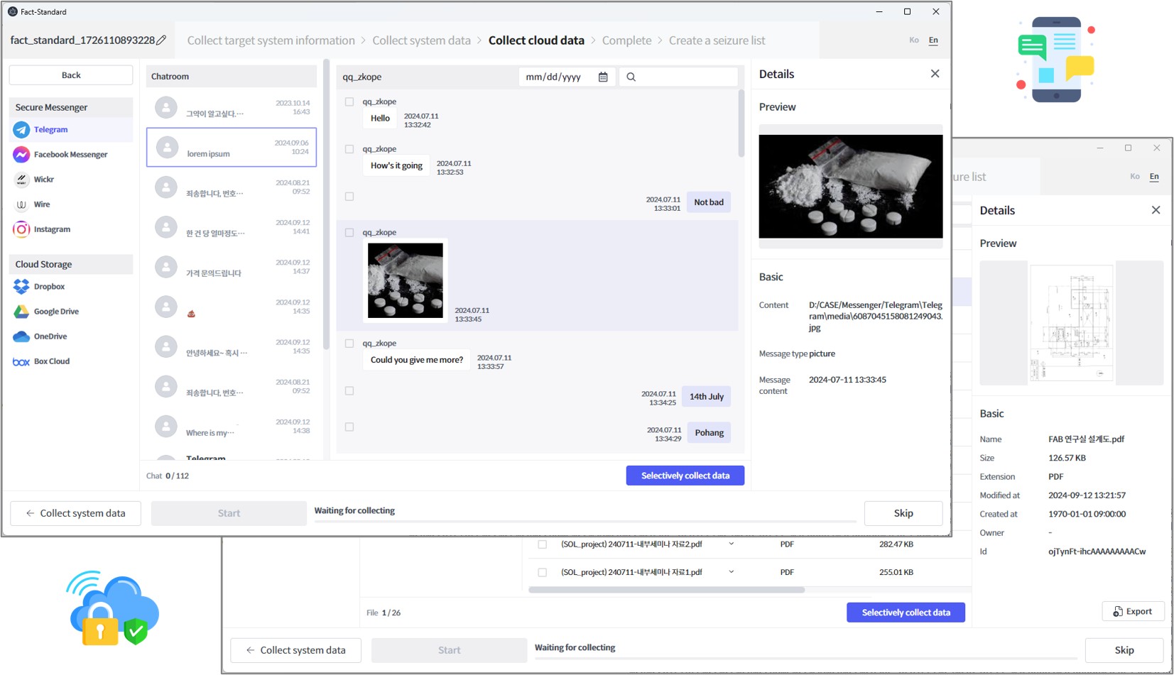This screenshot has width=1174, height=675.
Task: Go to the "Collect target system information" step
Action: (x=271, y=40)
